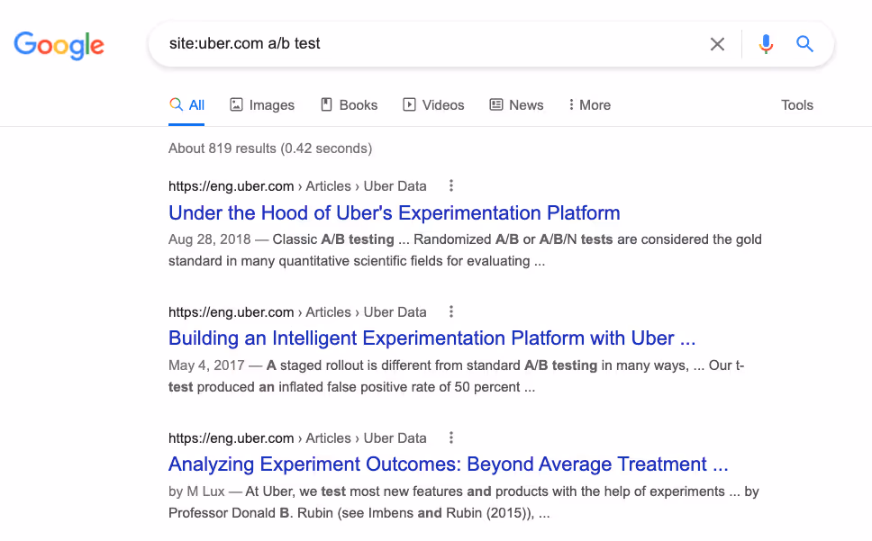This screenshot has height=541, width=872.
Task: Click the URL breadcrumb above Building an Intelligent result
Action: [x=297, y=312]
